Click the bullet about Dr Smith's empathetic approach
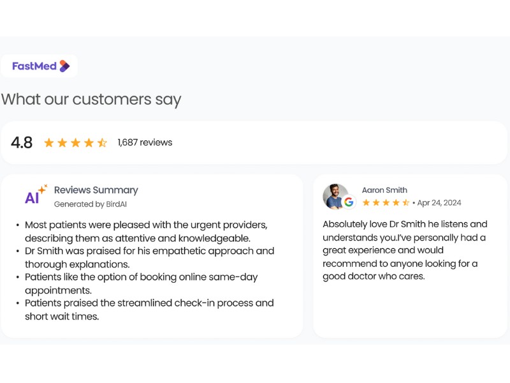This screenshot has width=510, height=383. tap(149, 257)
